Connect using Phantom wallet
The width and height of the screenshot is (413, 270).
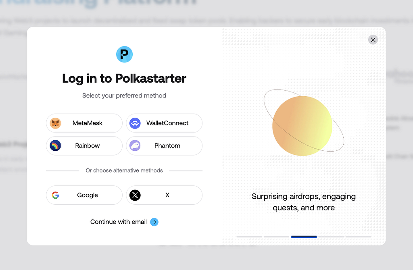pos(164,145)
